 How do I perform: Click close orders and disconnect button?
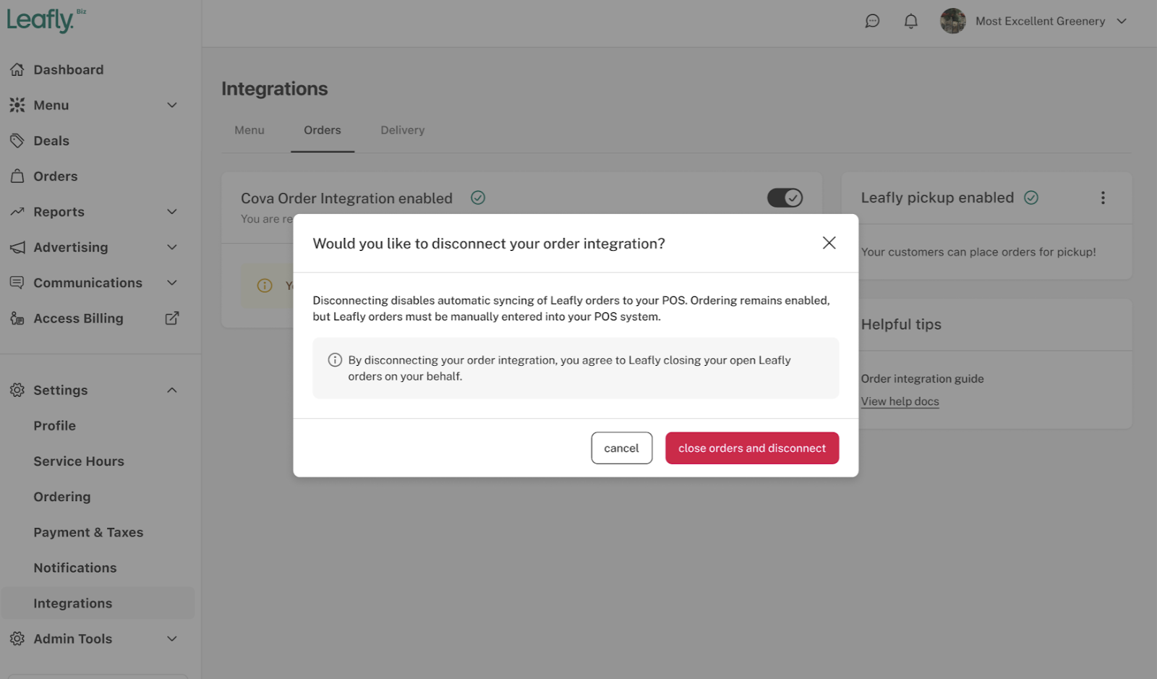751,448
